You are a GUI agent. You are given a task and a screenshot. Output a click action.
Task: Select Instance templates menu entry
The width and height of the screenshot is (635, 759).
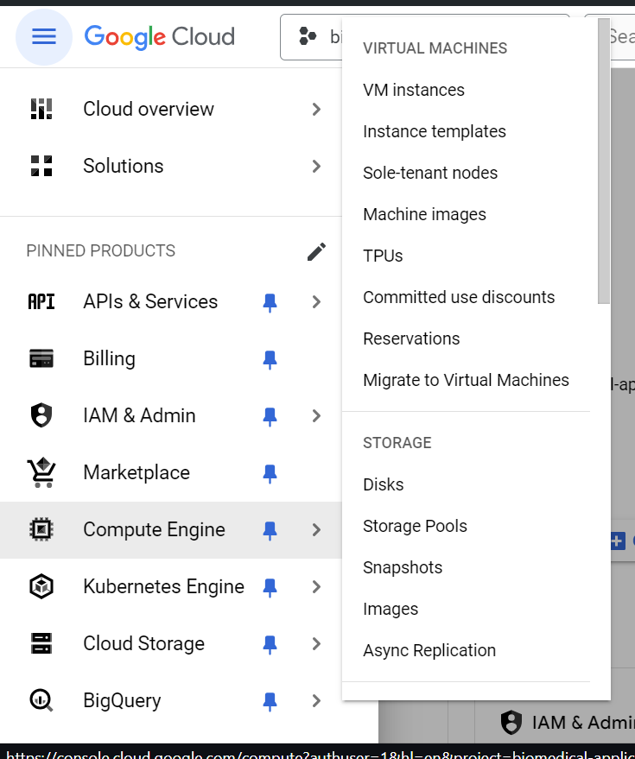[435, 131]
